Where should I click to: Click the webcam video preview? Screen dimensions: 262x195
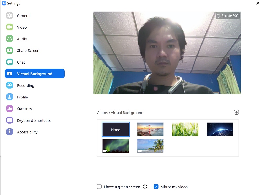167,53
